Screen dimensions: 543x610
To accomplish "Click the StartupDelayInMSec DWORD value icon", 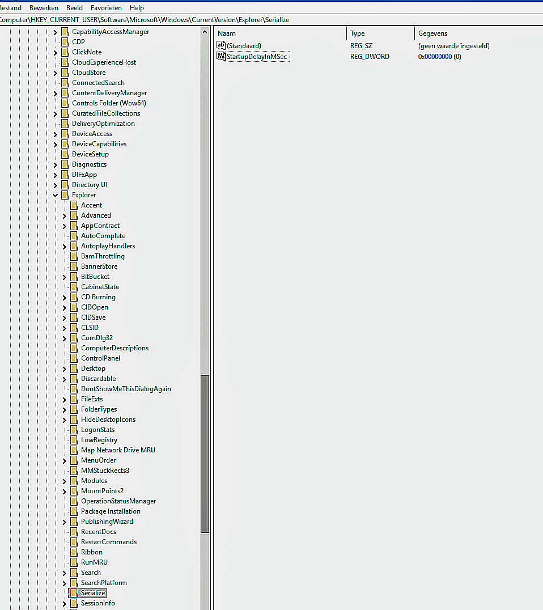I will (221, 57).
